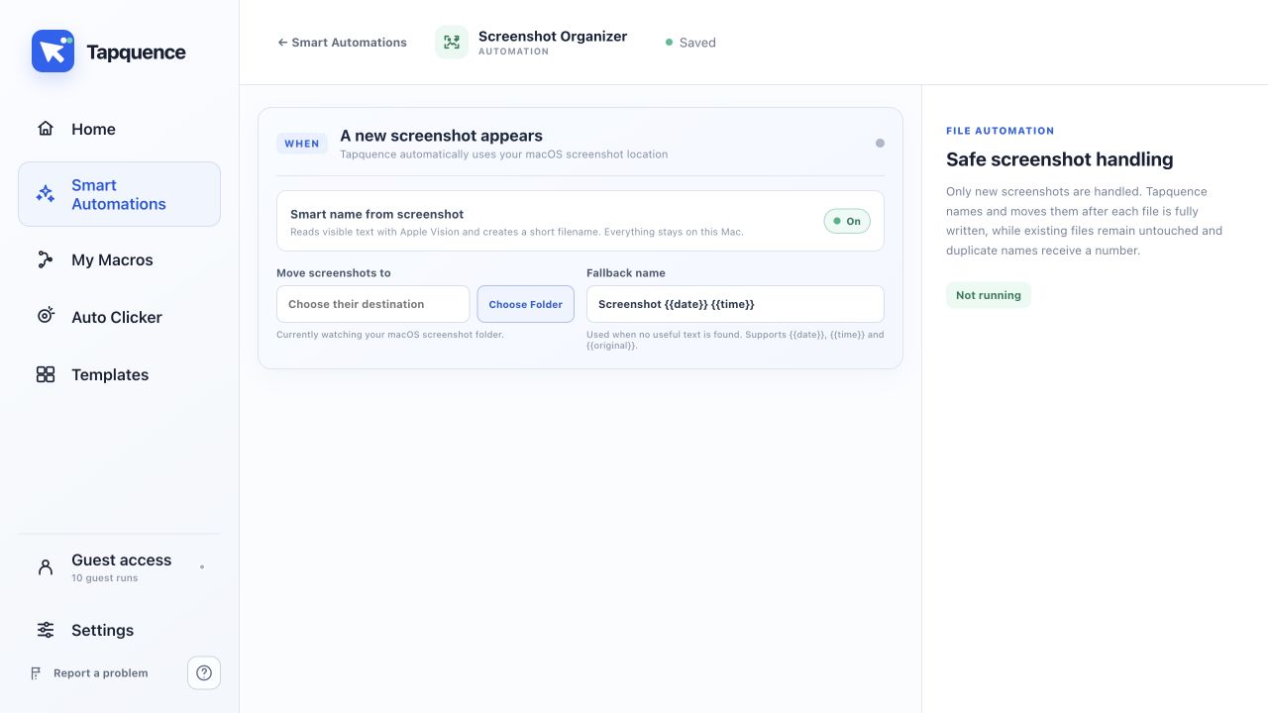Open the Templates page
Screen dimensions: 1268x713
pyautogui.click(x=119, y=374)
